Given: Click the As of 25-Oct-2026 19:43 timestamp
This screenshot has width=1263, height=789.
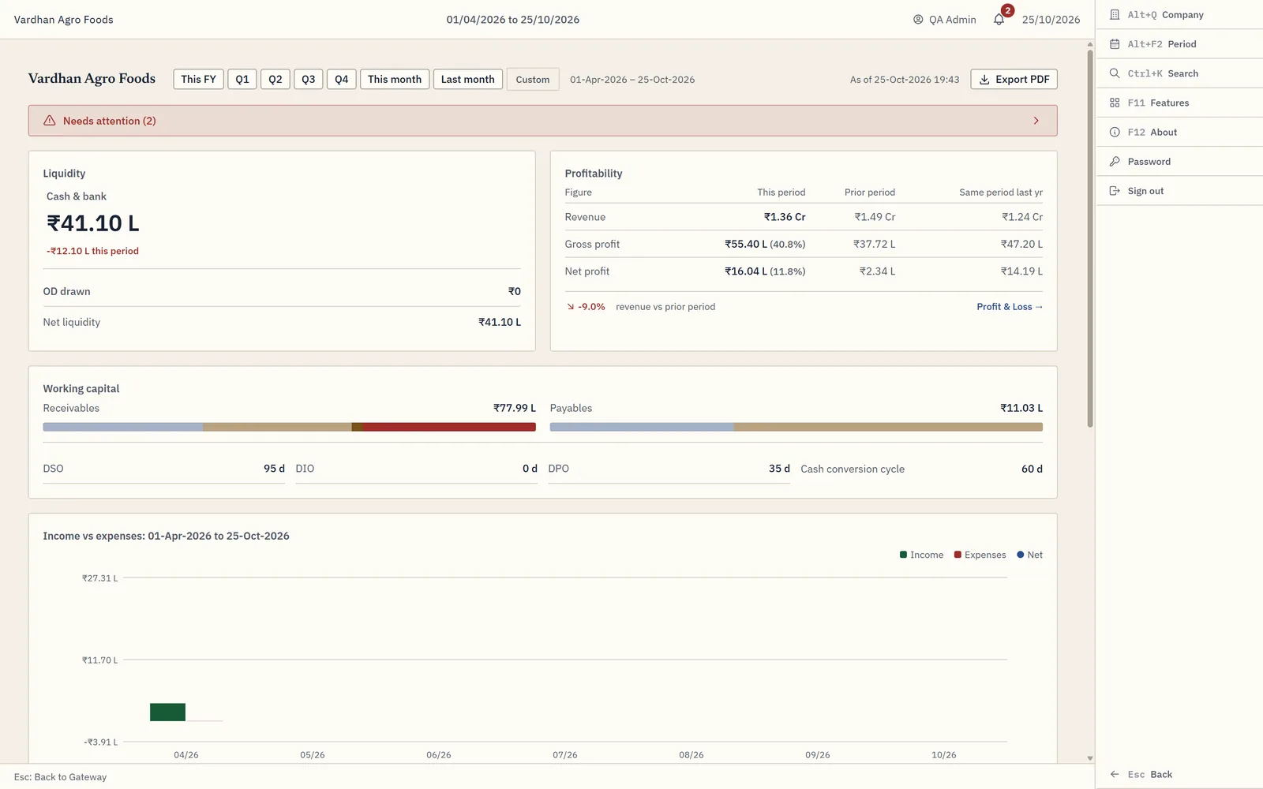Looking at the screenshot, I should [905, 80].
